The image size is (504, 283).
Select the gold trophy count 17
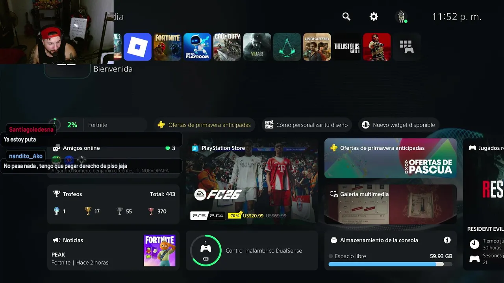click(x=93, y=211)
